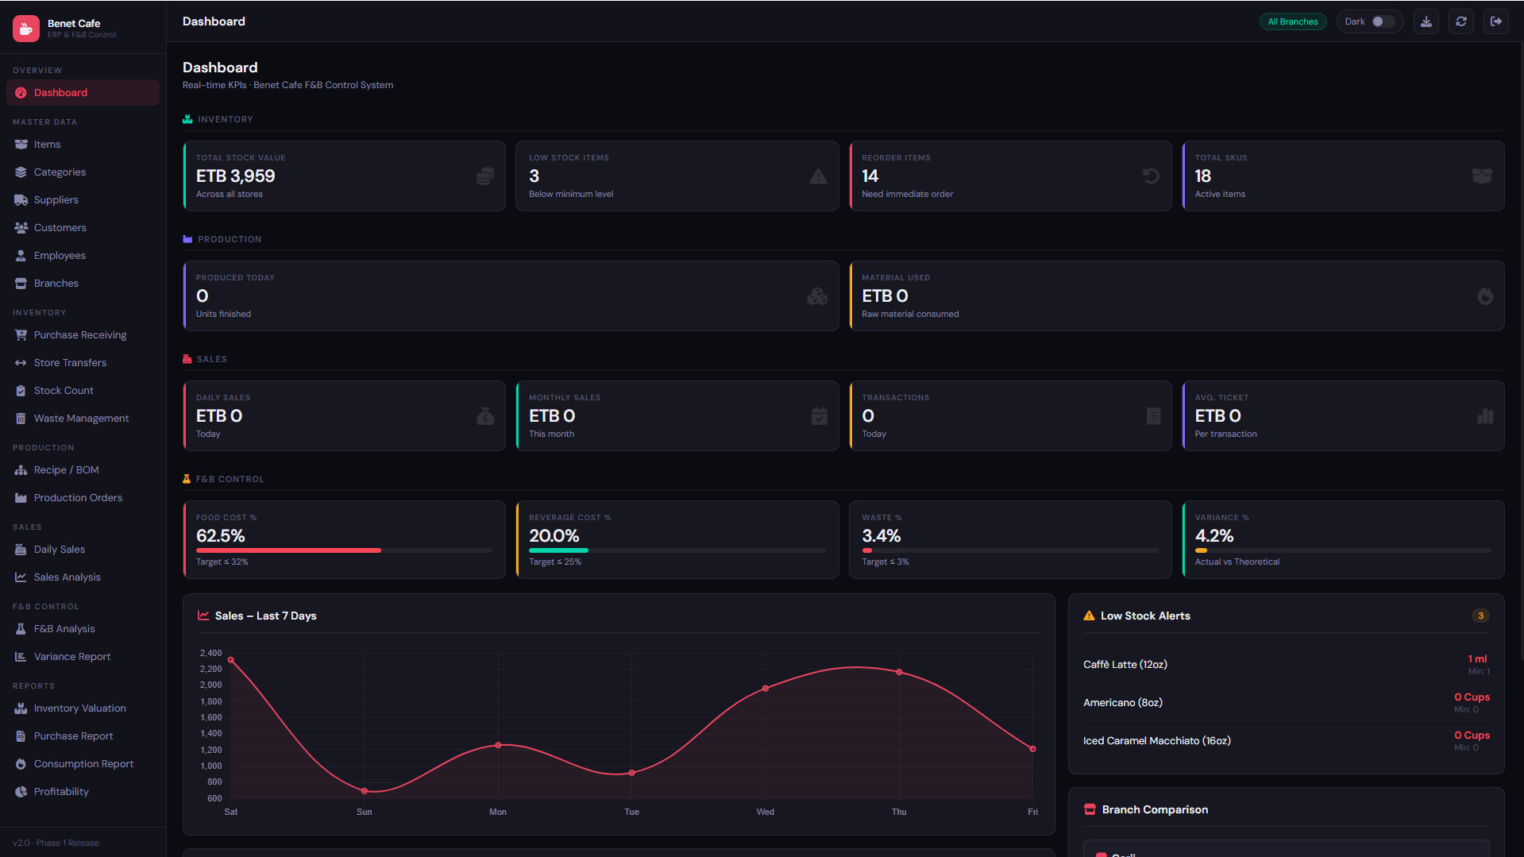The height and width of the screenshot is (857, 1524).
Task: Go to Recipe / BOM page
Action: 83,470
